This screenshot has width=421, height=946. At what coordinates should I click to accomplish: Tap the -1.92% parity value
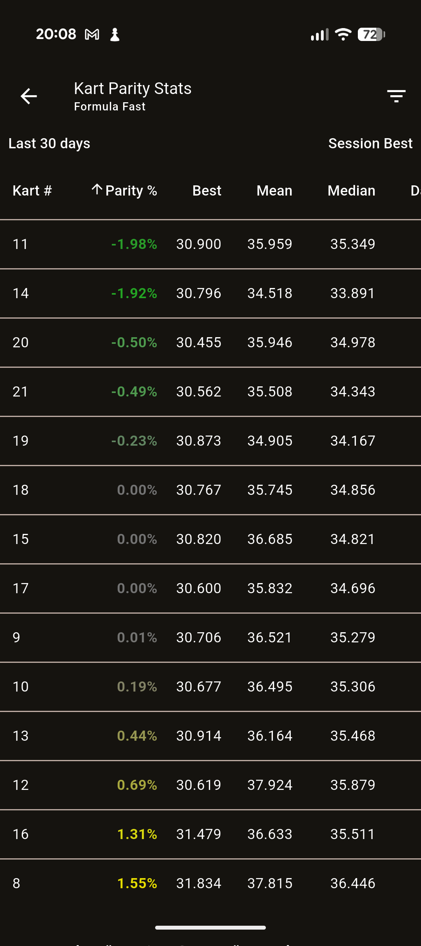[134, 293]
